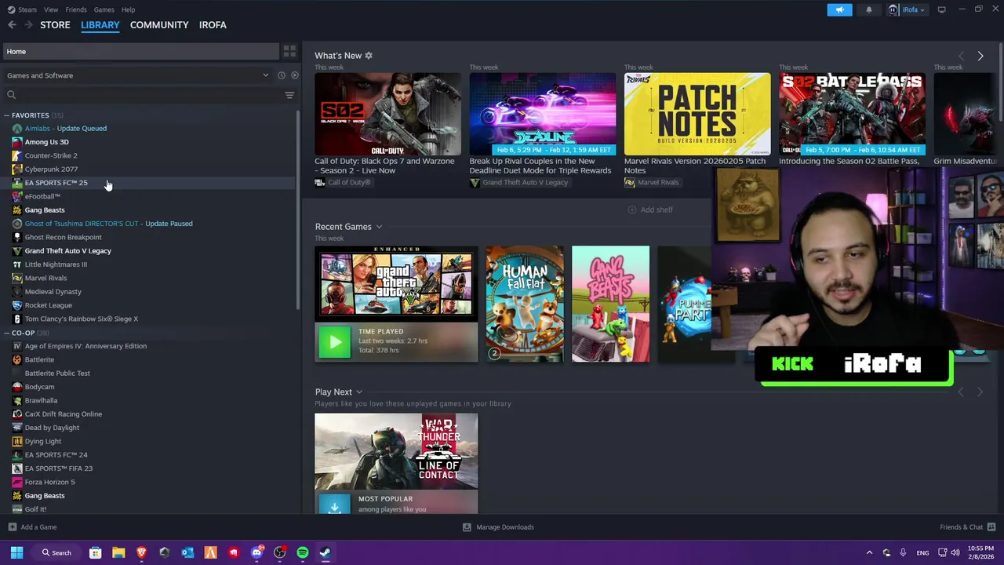The width and height of the screenshot is (1004, 565).
Task: Open advanced filter options icon
Action: pos(289,95)
